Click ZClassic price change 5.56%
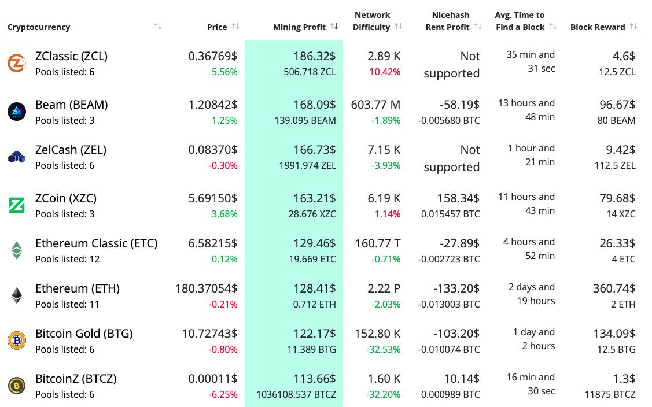The width and height of the screenshot is (652, 407). (224, 72)
